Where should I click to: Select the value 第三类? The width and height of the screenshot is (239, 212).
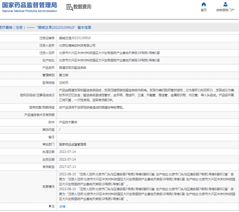(x=64, y=75)
